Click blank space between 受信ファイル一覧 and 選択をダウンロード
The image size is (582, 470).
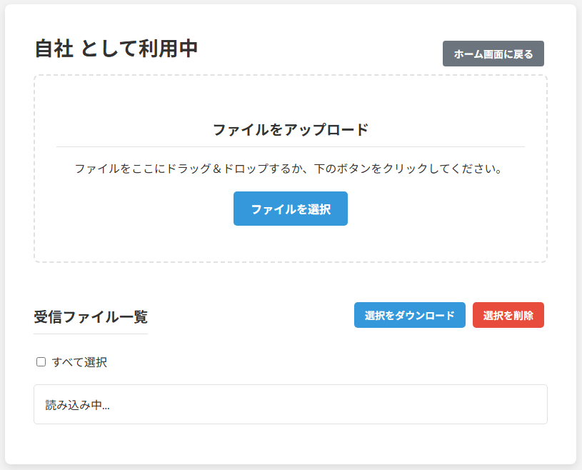pos(250,316)
